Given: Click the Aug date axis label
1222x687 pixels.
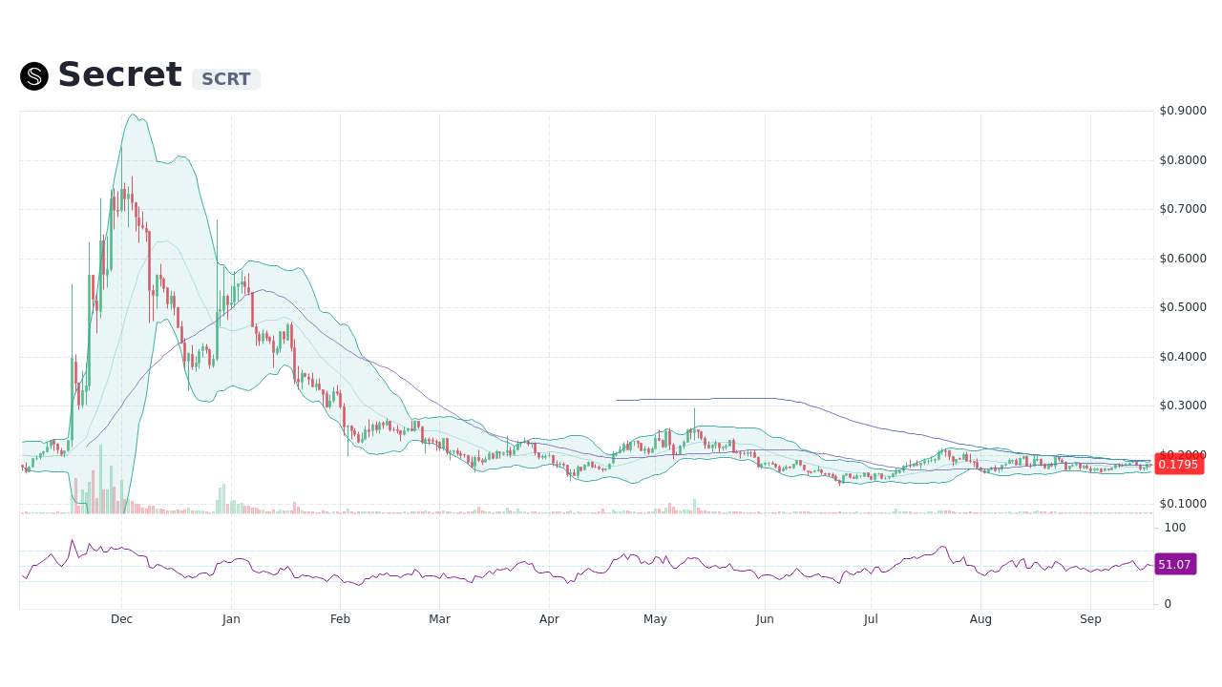Looking at the screenshot, I should [x=980, y=619].
